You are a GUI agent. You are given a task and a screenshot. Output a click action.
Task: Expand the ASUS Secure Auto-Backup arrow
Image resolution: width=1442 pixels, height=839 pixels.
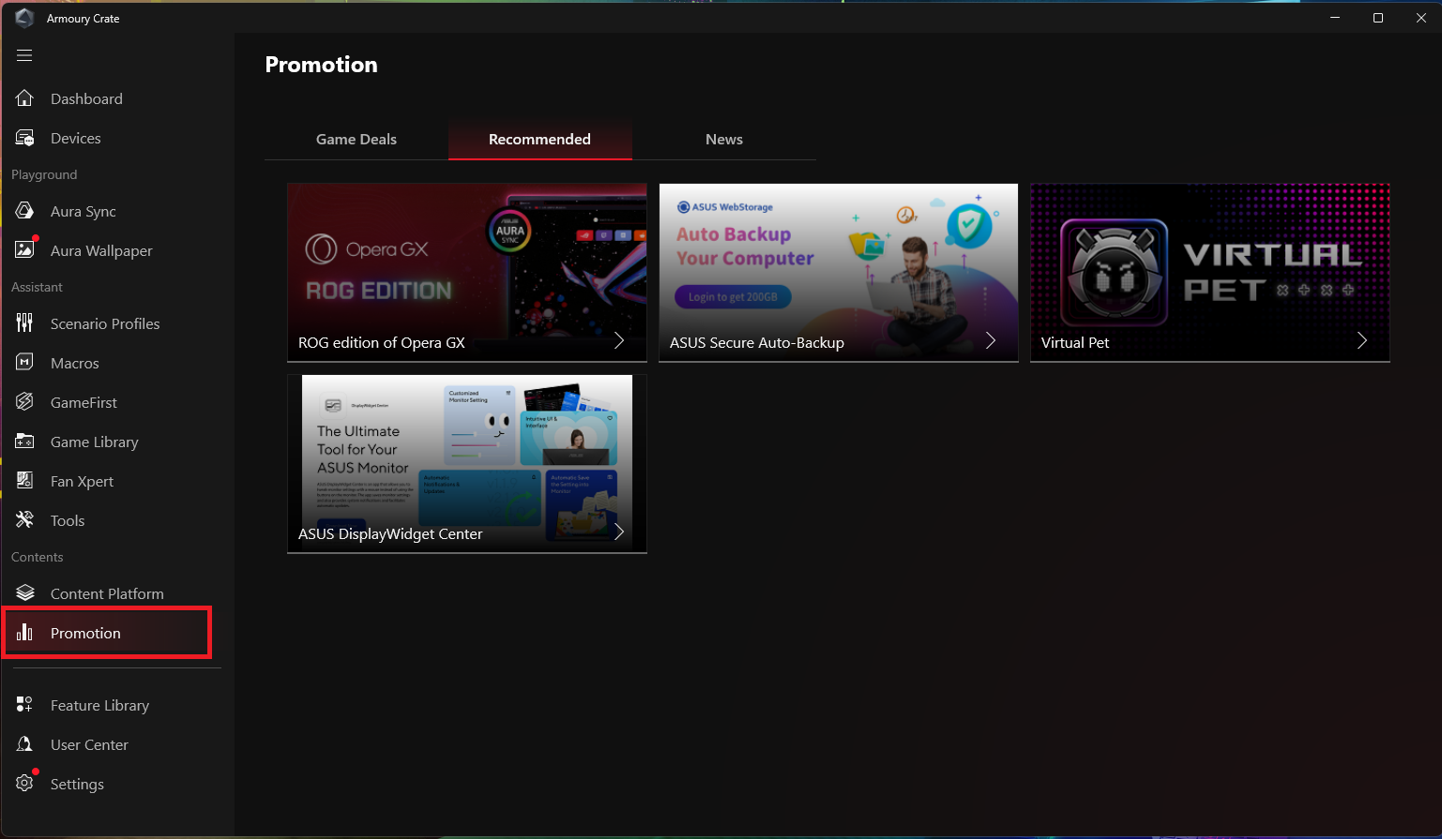tap(991, 341)
